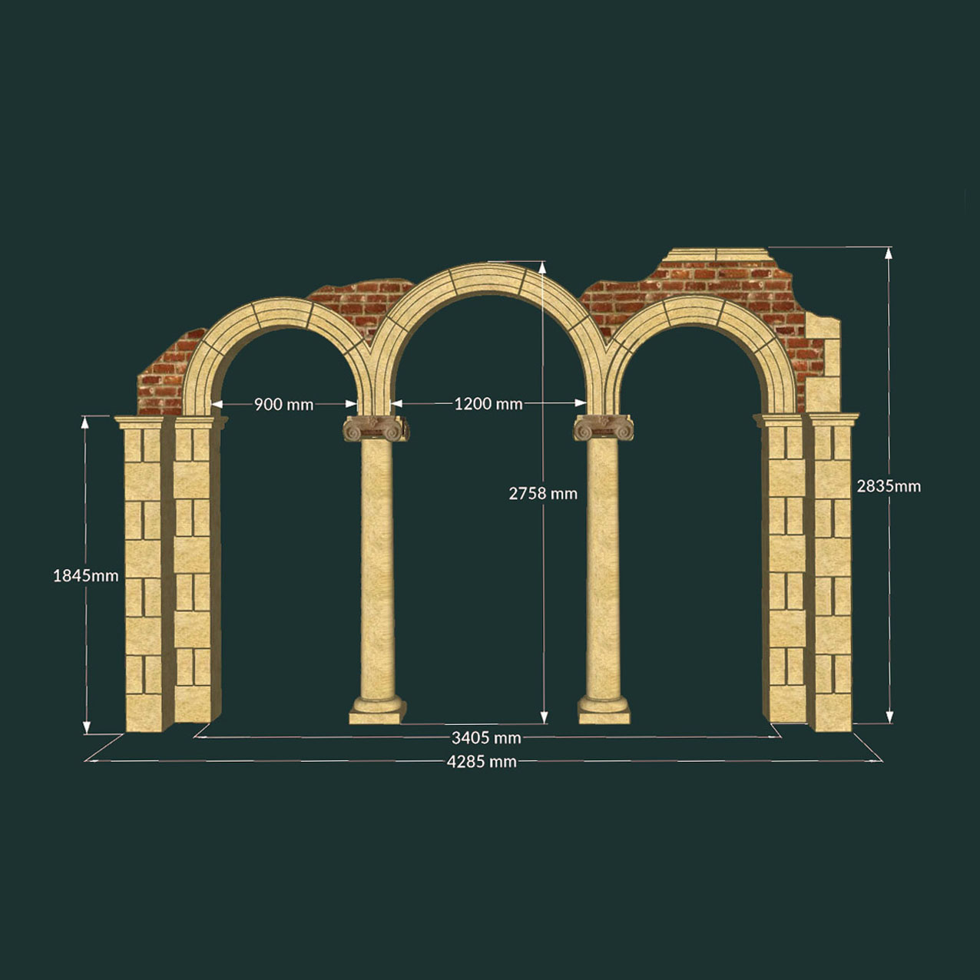Select the tall center arch top
This screenshot has width=980, height=980.
pyautogui.click(x=488, y=280)
